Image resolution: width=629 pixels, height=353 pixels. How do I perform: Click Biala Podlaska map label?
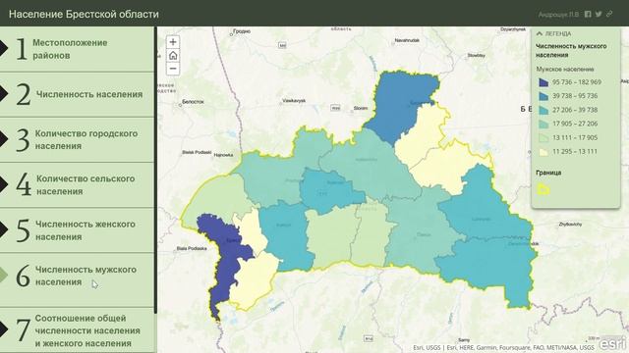192,248
